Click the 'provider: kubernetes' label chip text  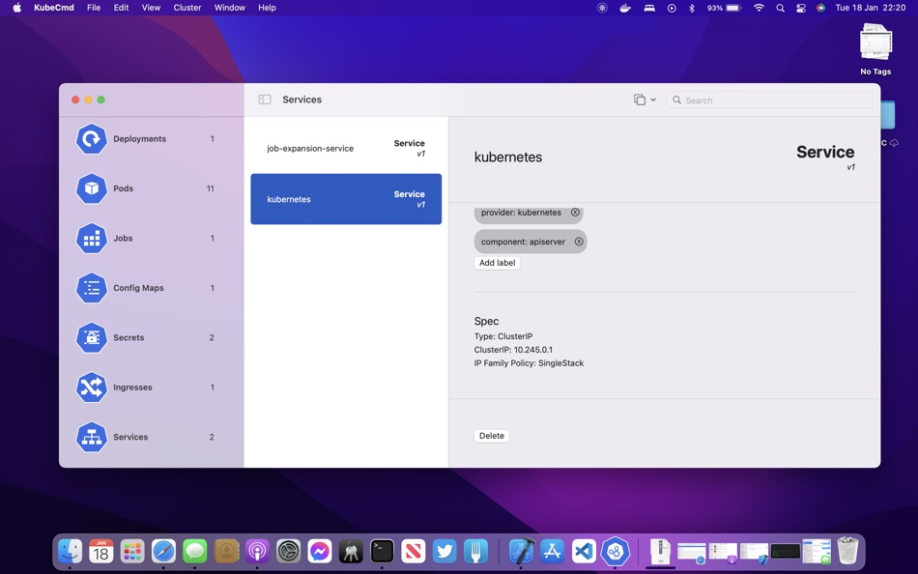click(521, 213)
